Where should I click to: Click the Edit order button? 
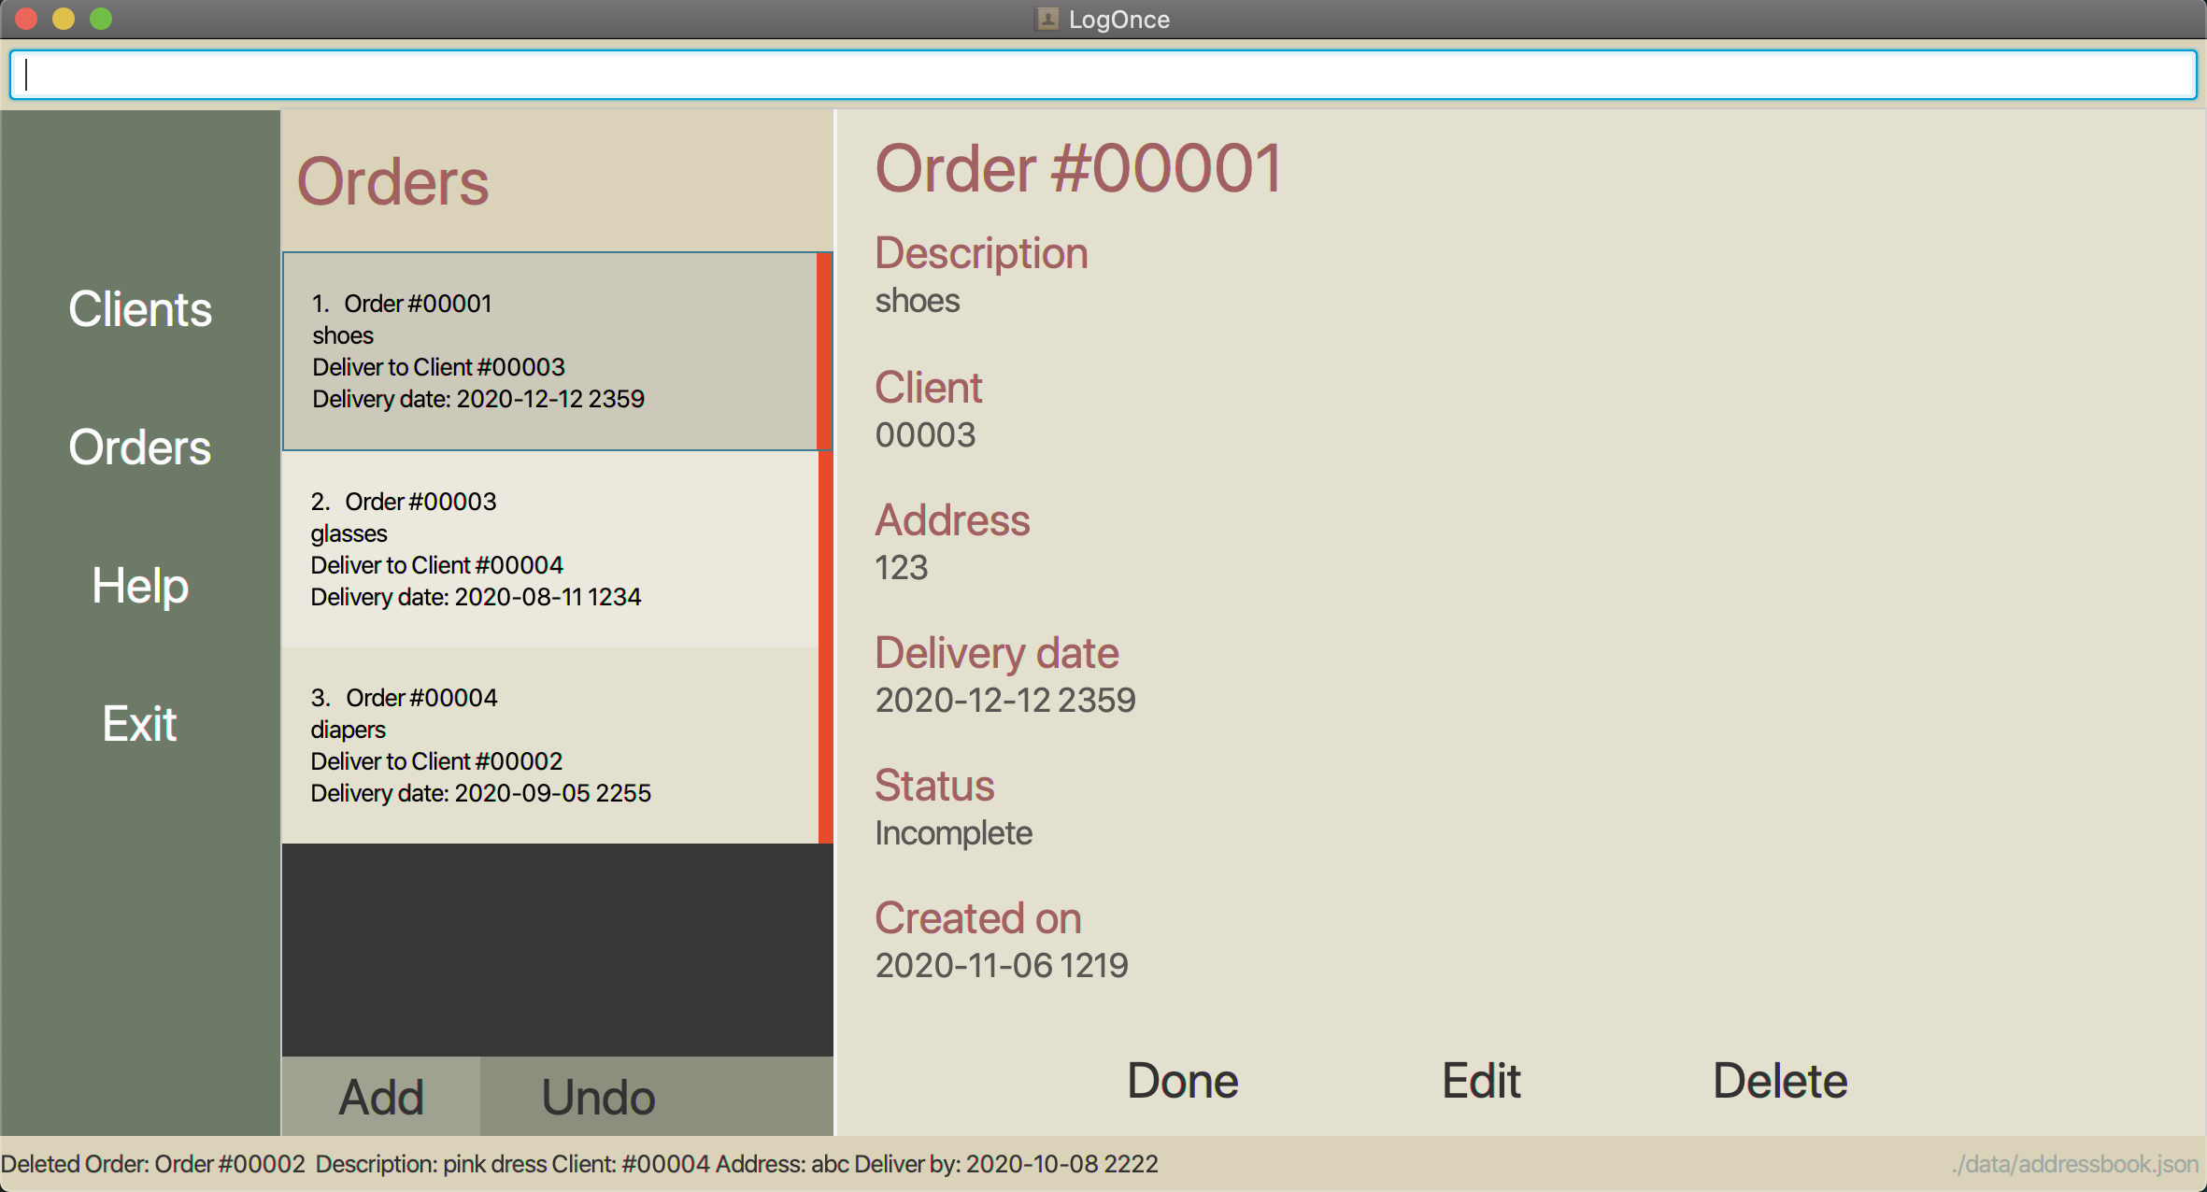point(1481,1081)
